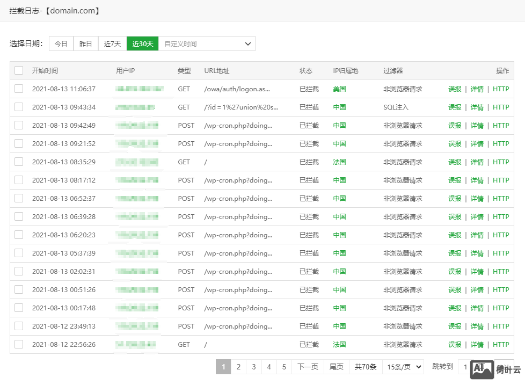Select checkbox for the 2021-08-13 09:43:34 entry

(19, 107)
